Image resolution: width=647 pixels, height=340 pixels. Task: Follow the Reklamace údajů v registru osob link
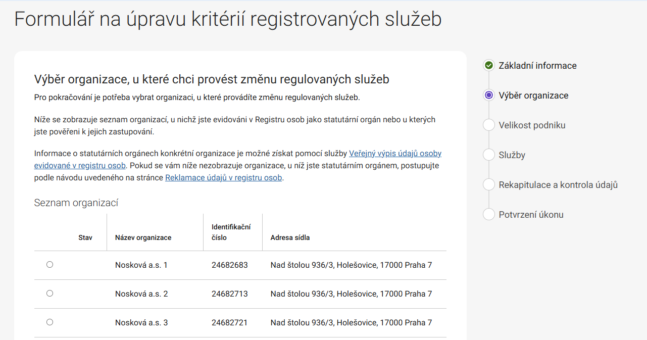point(224,178)
